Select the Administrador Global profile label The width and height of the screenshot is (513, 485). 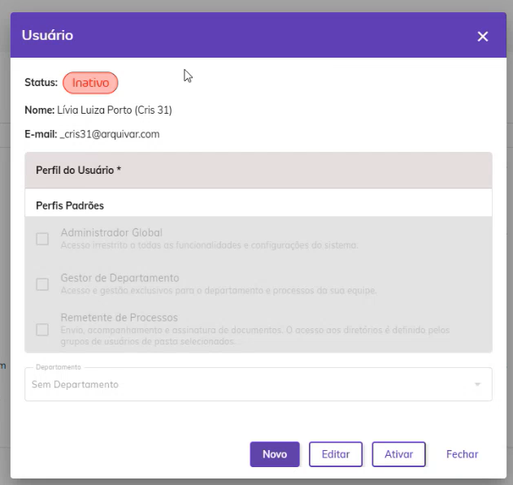111,232
